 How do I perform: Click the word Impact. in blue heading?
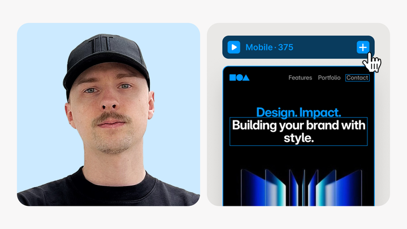tap(320, 113)
